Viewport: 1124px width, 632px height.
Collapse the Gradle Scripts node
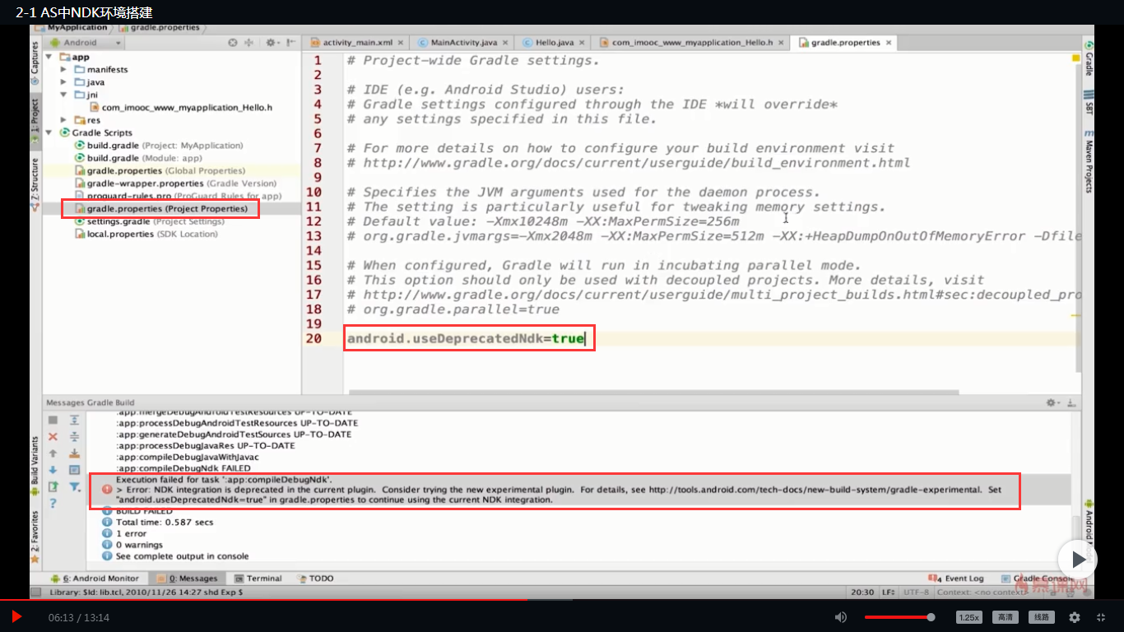coord(49,132)
